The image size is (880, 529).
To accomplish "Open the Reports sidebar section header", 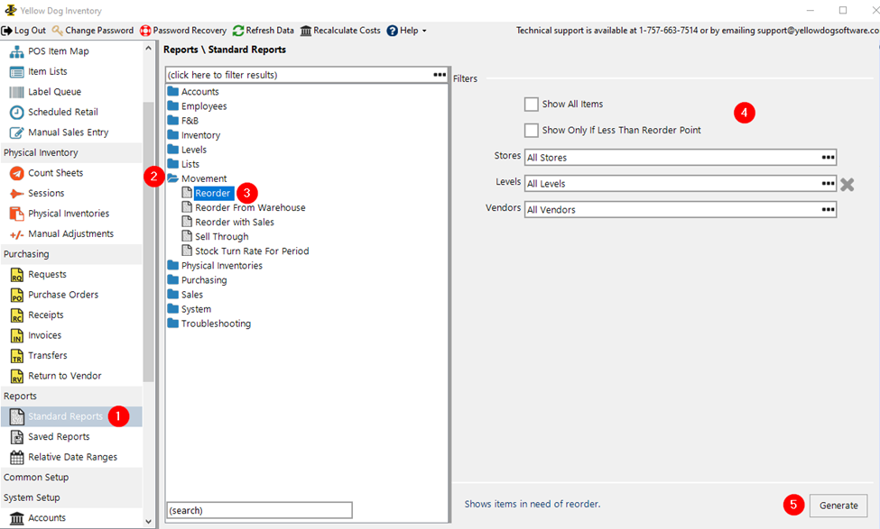I will coord(71,397).
